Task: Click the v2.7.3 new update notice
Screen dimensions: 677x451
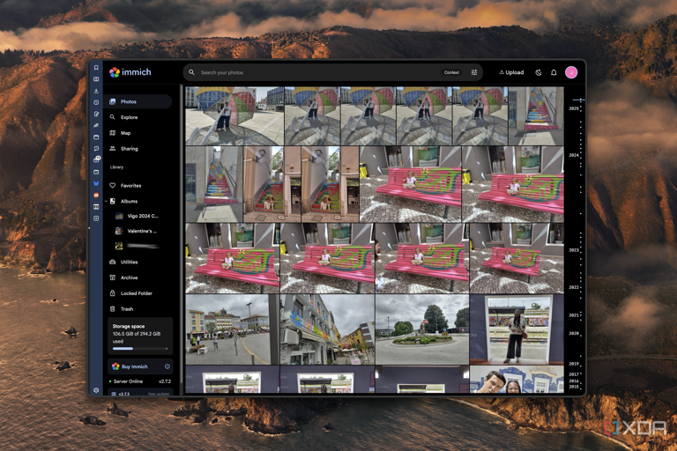Action: (x=140, y=393)
